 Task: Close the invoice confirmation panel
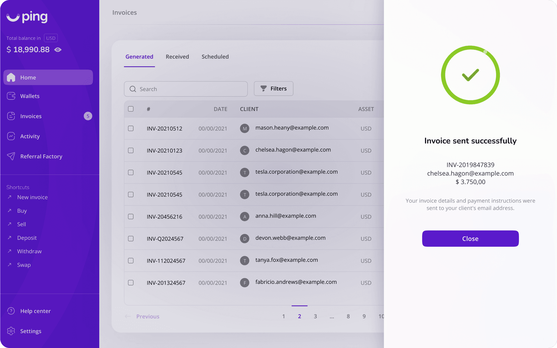[470, 238]
